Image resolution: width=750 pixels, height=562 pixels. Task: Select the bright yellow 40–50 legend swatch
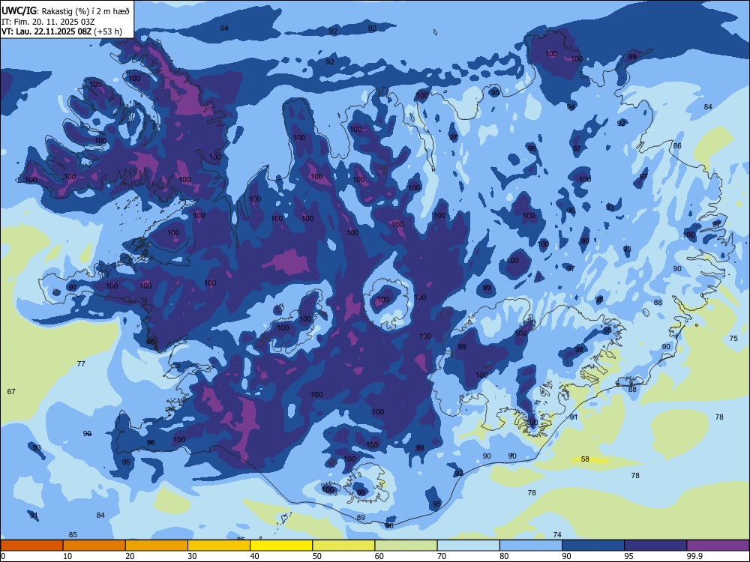(x=281, y=546)
